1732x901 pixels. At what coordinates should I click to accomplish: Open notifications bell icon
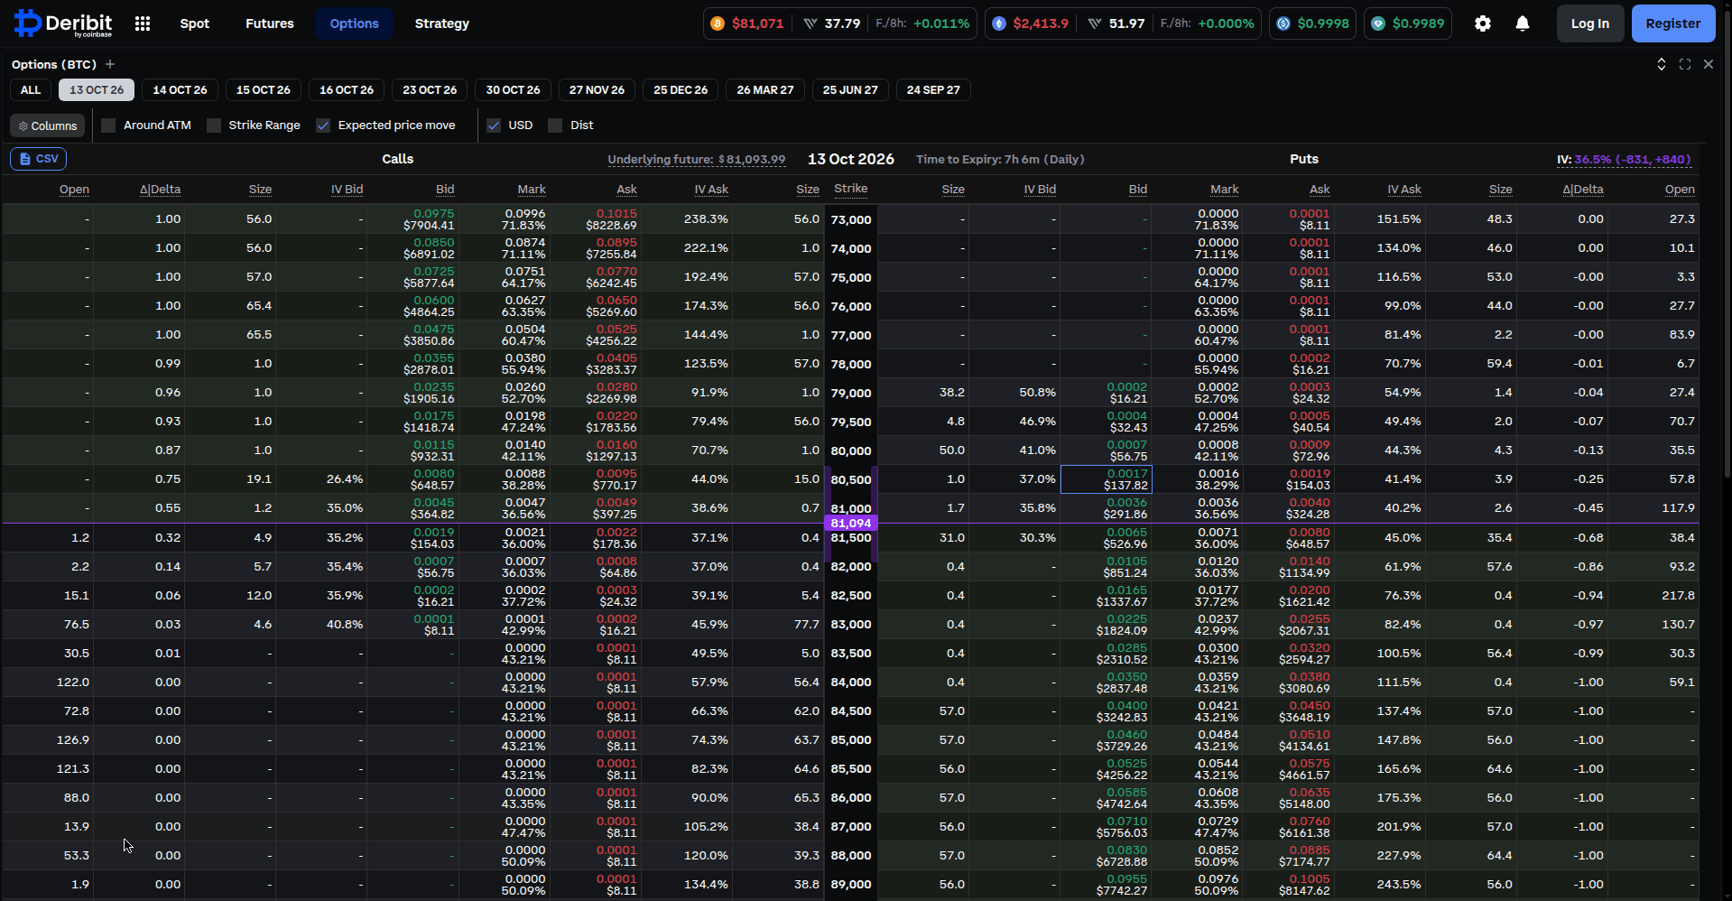click(1523, 23)
